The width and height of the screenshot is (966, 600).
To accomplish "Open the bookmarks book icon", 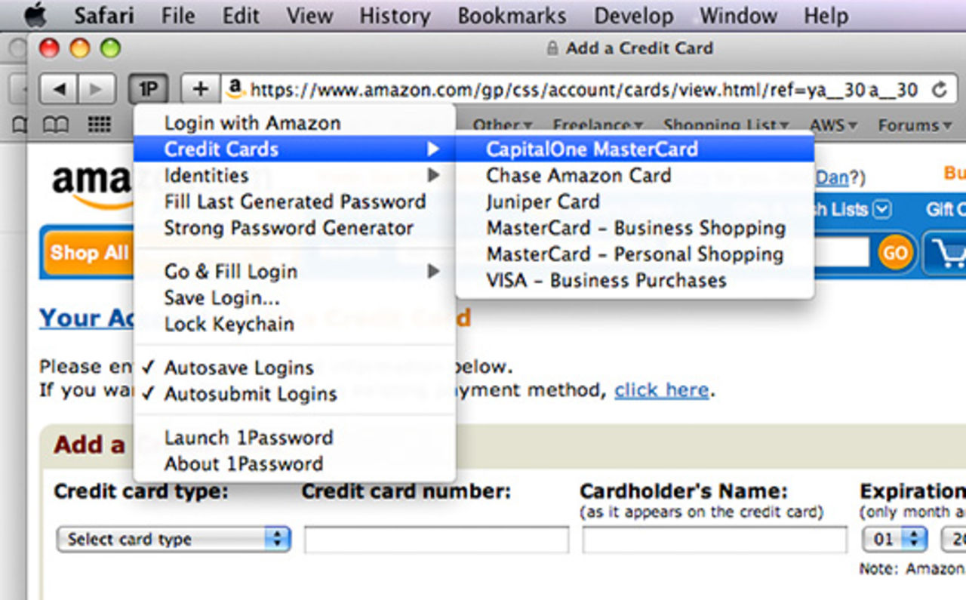I will (55, 125).
